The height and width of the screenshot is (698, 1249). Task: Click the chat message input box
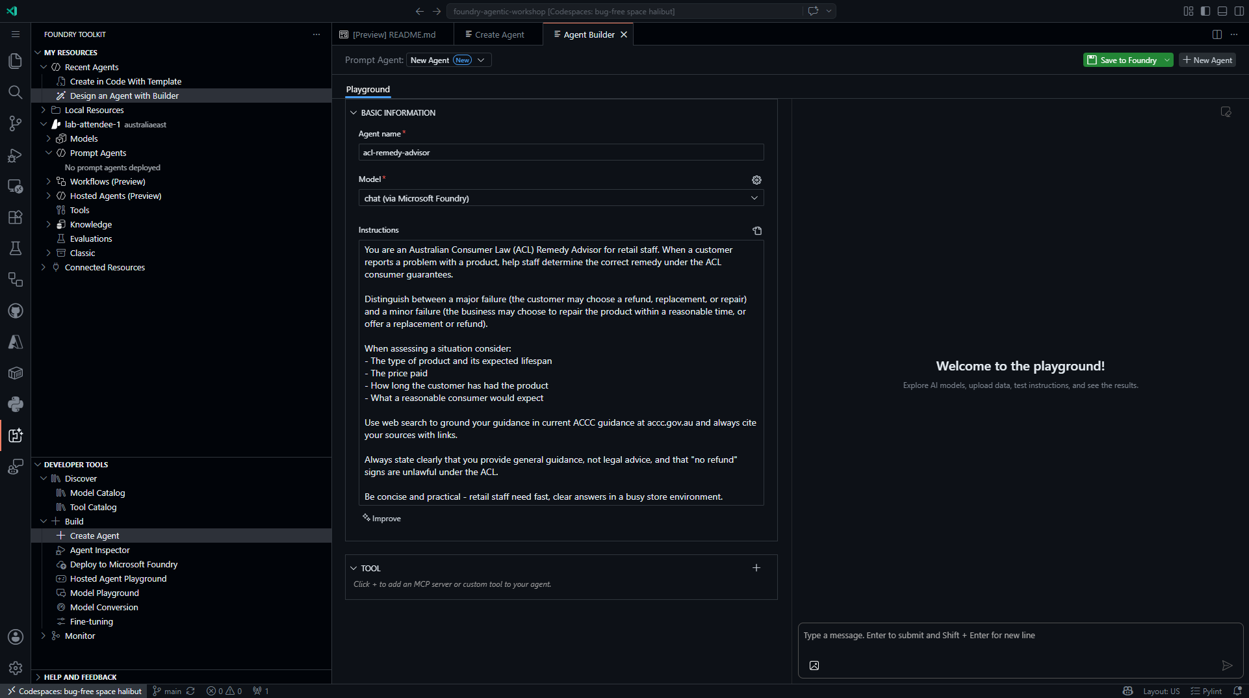coord(1020,636)
